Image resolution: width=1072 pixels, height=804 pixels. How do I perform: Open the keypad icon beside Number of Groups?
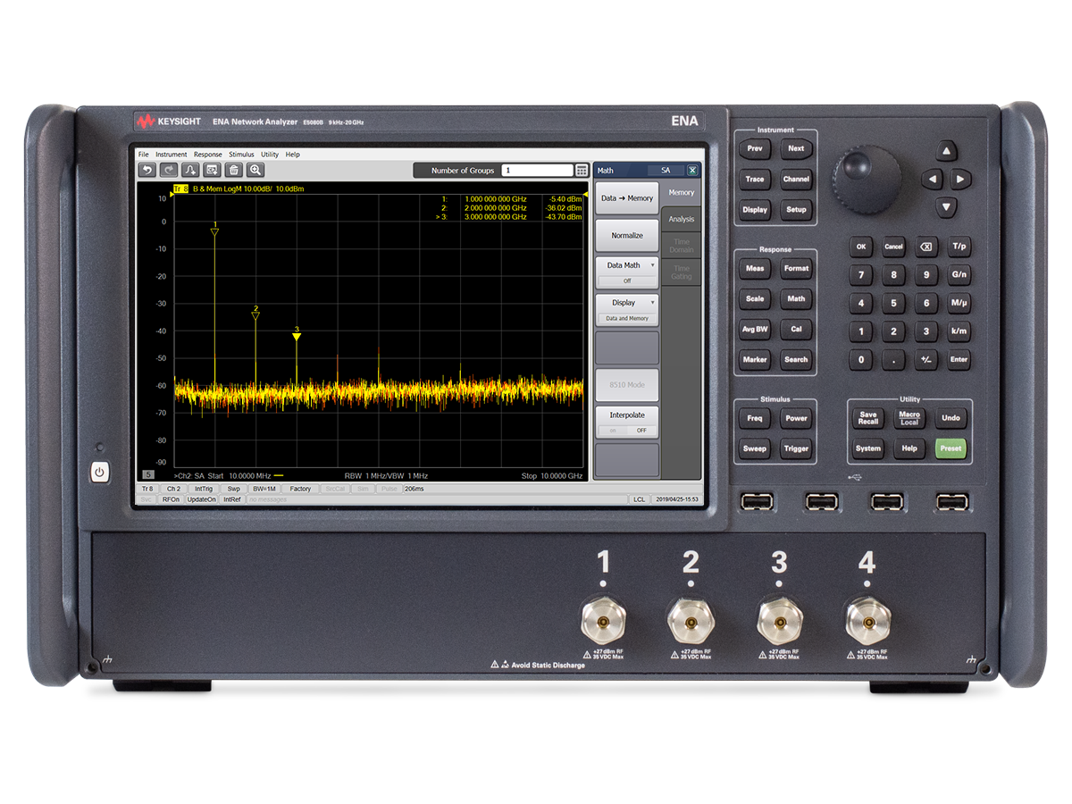click(582, 171)
